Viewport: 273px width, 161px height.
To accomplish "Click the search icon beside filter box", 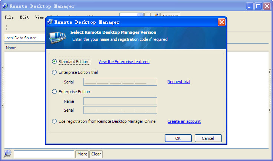I will click(x=8, y=154).
